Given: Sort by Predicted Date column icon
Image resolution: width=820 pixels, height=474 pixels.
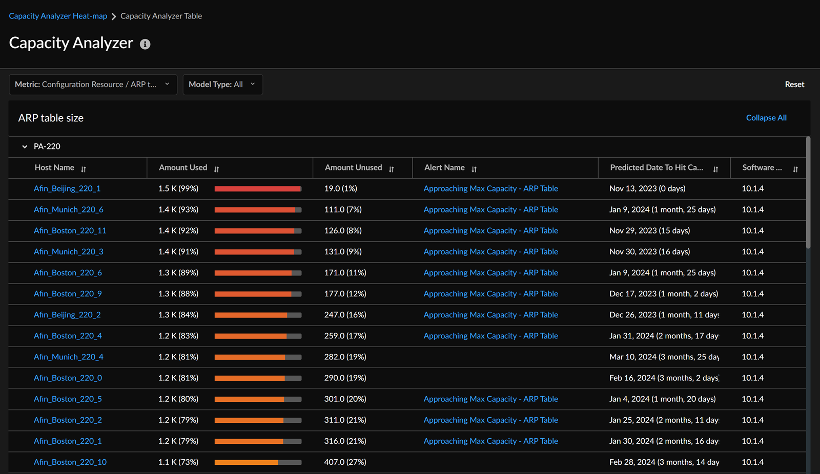Looking at the screenshot, I should (715, 169).
